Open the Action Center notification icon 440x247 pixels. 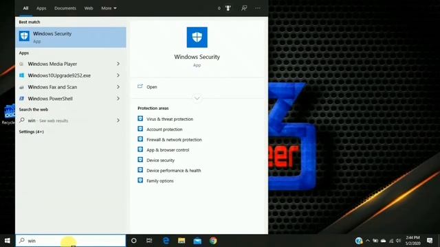coord(430,241)
